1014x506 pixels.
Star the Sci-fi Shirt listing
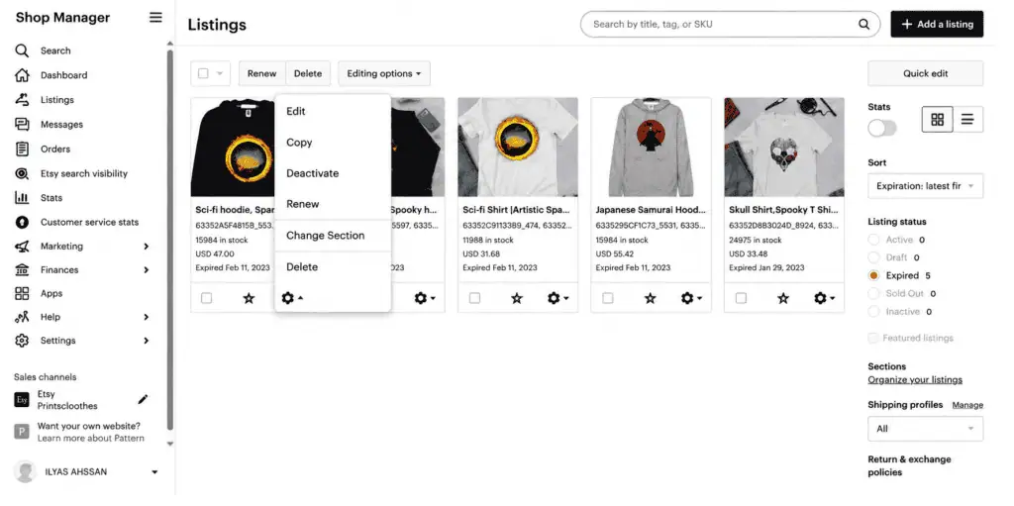[517, 298]
